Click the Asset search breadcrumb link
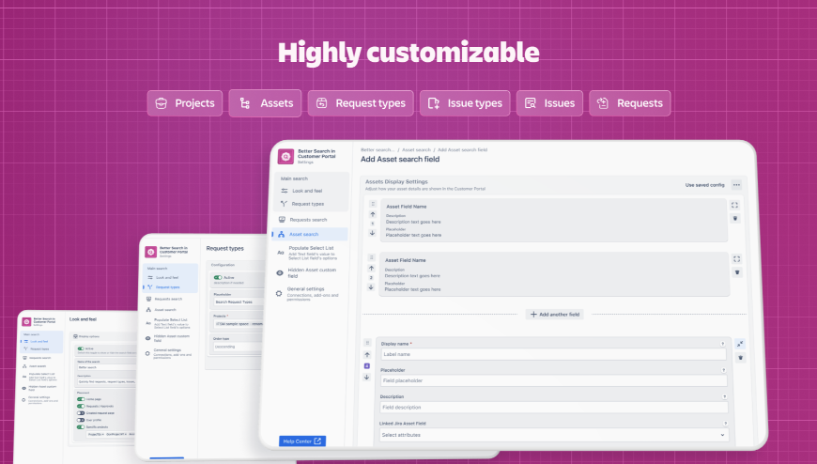Image resolution: width=817 pixels, height=464 pixels. [416, 149]
